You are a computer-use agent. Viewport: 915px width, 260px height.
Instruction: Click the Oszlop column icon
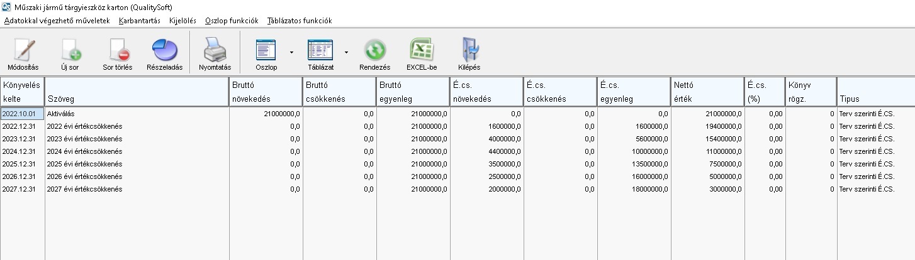point(266,51)
